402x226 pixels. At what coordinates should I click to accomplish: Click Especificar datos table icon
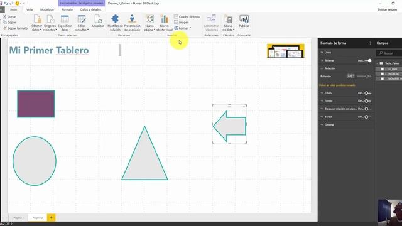pyautogui.click(x=65, y=19)
